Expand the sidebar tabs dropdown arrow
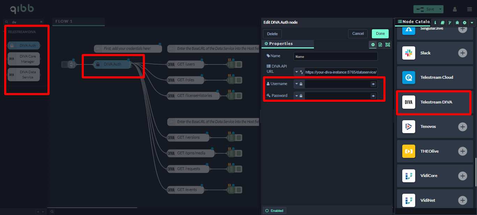The width and height of the screenshot is (477, 215). (x=472, y=22)
